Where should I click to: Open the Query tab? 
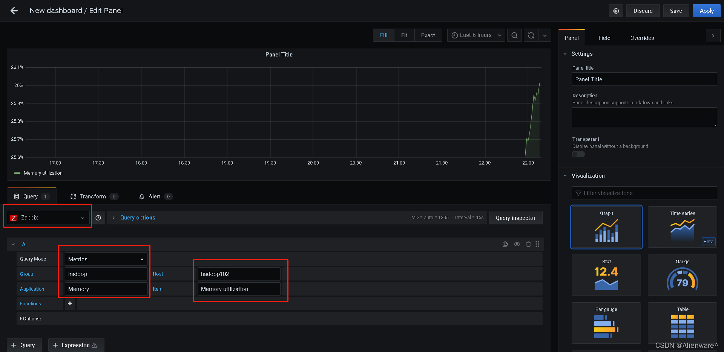pyautogui.click(x=32, y=197)
